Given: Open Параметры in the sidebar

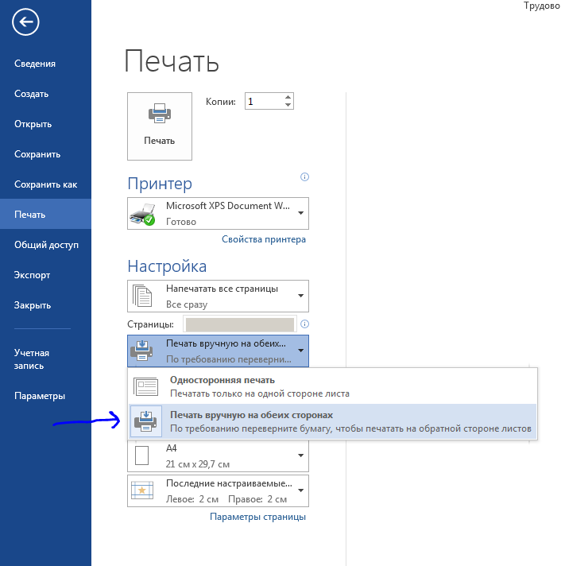Looking at the screenshot, I should pyautogui.click(x=40, y=396).
